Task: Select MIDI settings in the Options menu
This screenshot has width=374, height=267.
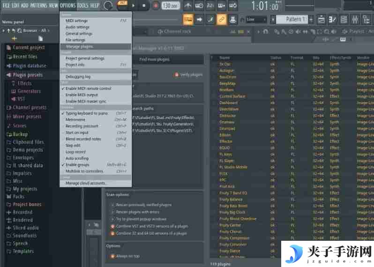Action: [96, 21]
